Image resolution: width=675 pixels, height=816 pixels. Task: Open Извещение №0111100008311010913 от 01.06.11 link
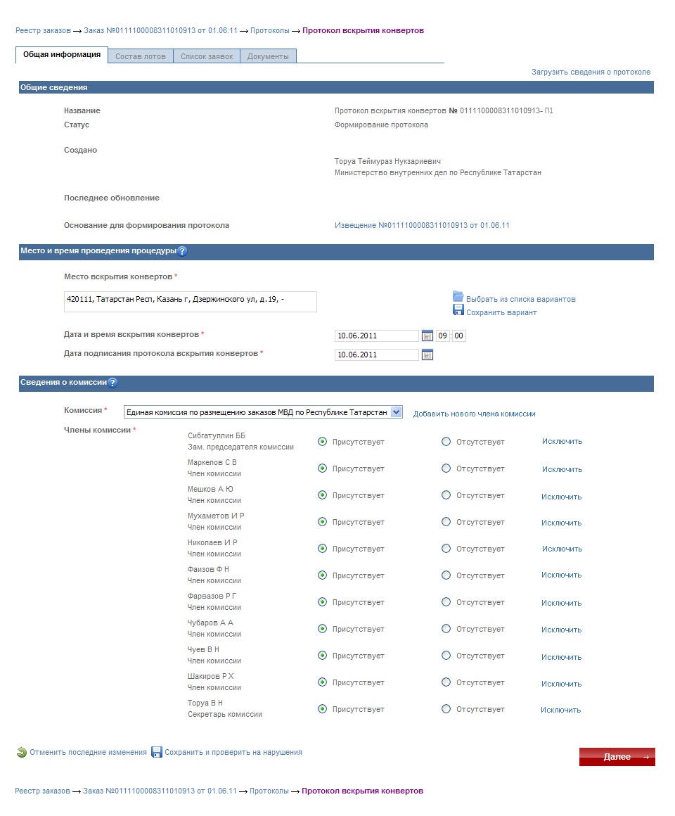[422, 225]
